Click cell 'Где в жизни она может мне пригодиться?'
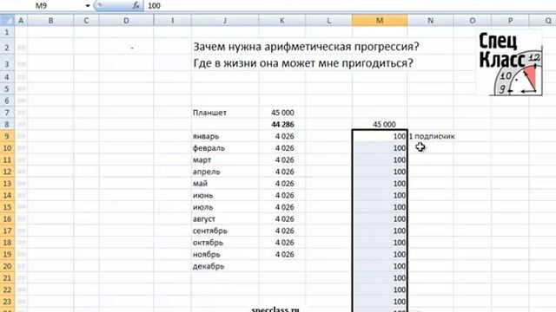This screenshot has height=312, width=556. point(303,63)
